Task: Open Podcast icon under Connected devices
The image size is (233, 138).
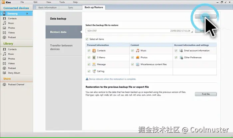Action: pos(4,37)
